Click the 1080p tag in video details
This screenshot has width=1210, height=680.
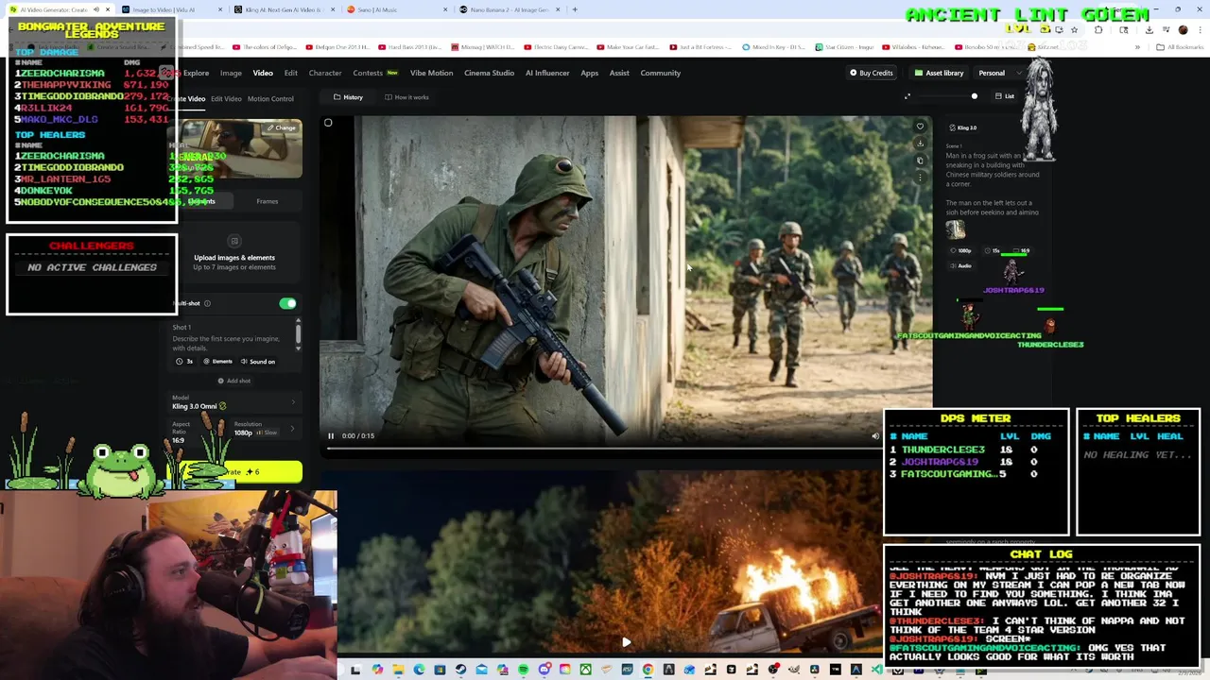coord(960,251)
